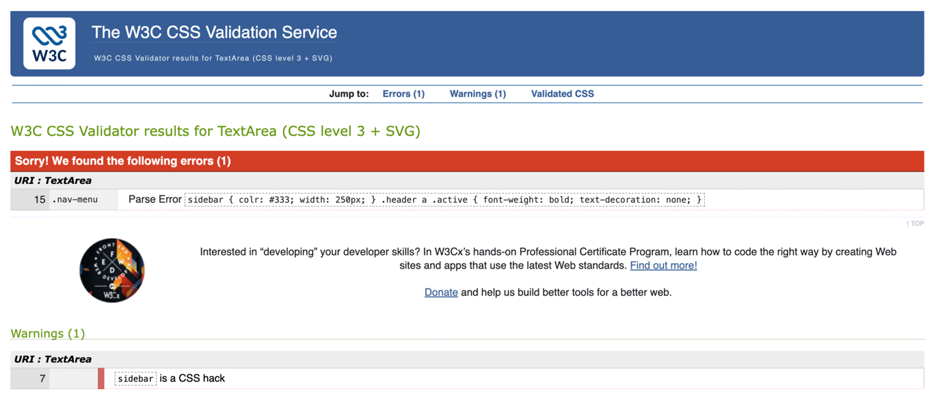Select the URI : TextArea error header row

click(x=467, y=180)
